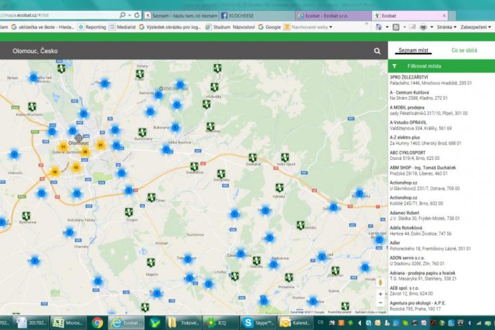
Task: Switch to the Seznam míst tab
Action: pos(413,50)
